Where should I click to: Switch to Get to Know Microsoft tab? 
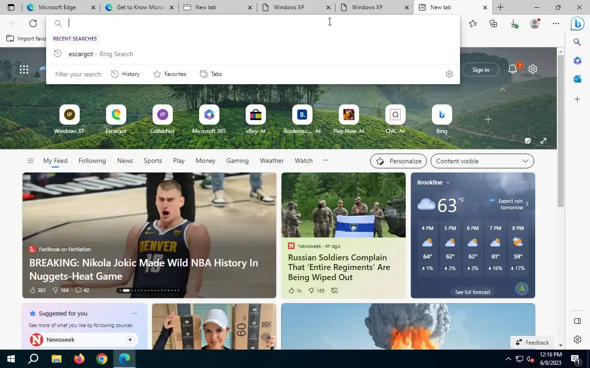(x=140, y=7)
